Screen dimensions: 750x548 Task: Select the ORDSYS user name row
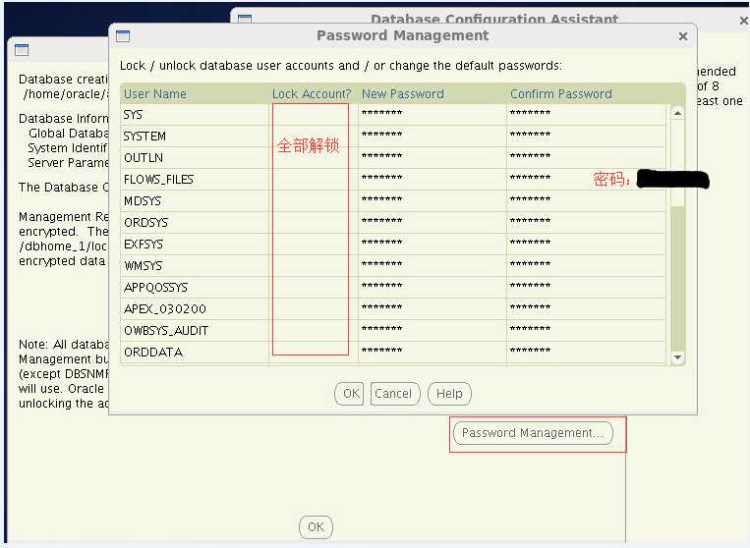click(x=195, y=223)
